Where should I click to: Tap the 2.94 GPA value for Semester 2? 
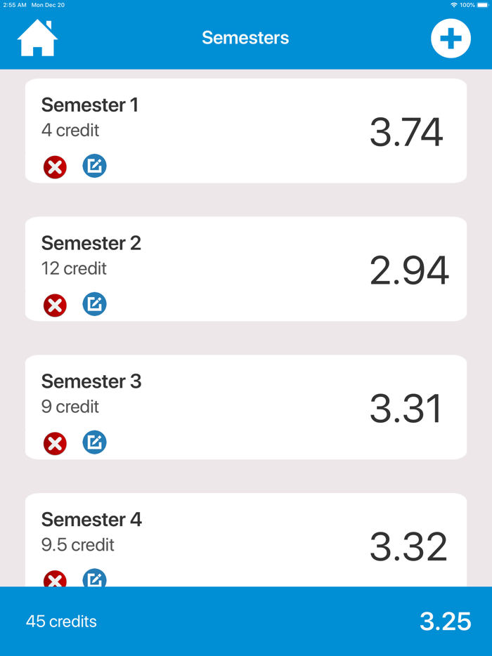coord(409,269)
